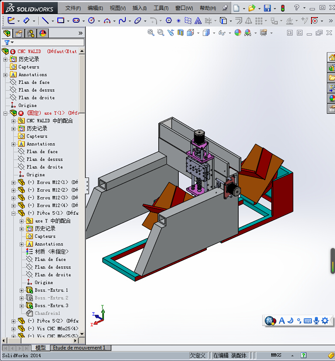Switch to the 模型 tab

pos(41,348)
